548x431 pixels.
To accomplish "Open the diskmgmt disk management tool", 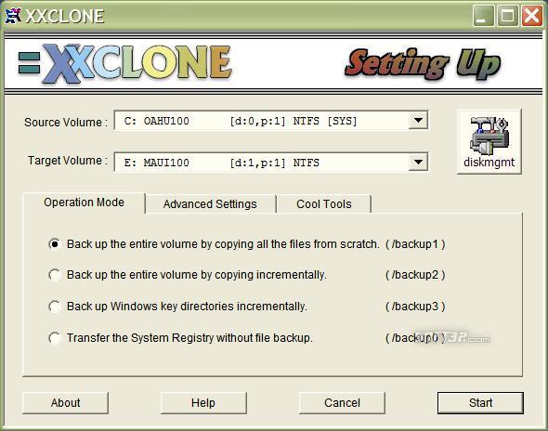I will point(489,141).
